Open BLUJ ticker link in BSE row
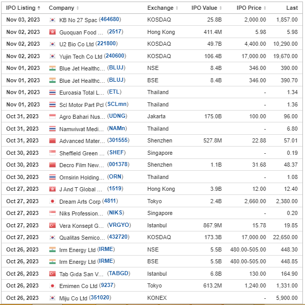The image size is (305, 305). (x=116, y=80)
